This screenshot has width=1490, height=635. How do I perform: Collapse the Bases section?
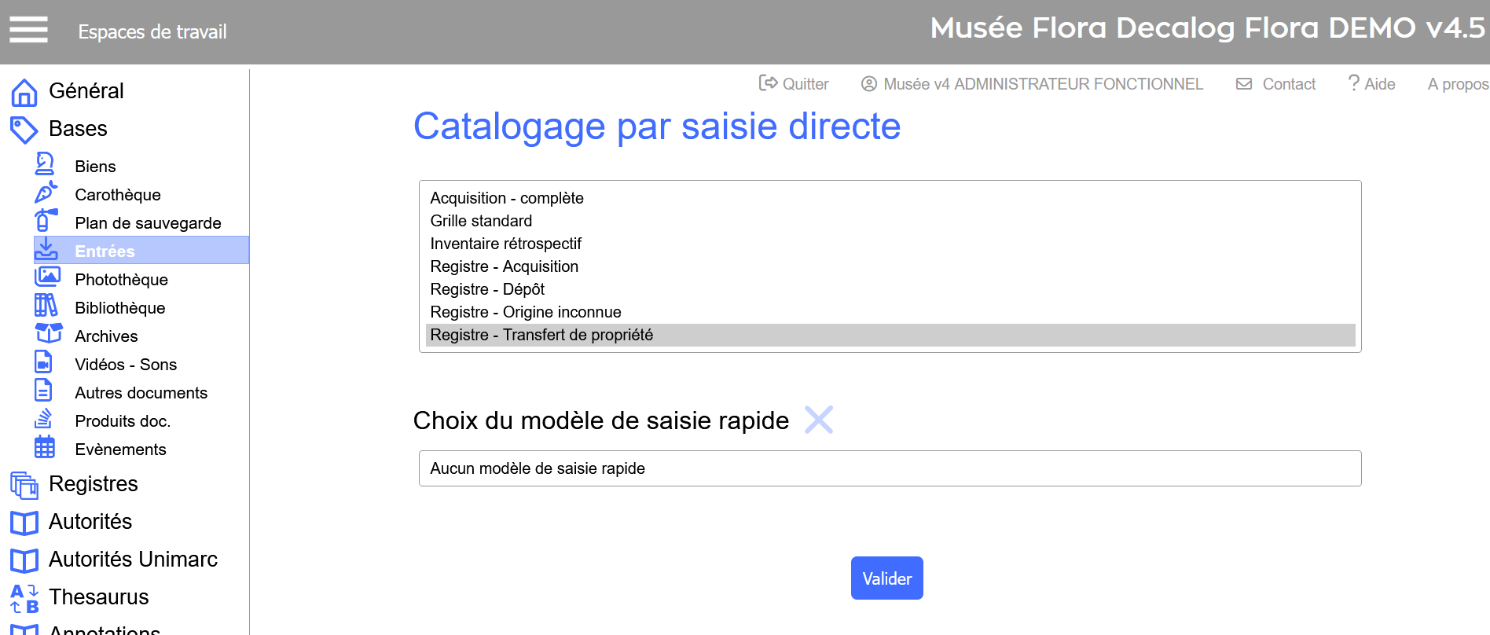point(78,129)
